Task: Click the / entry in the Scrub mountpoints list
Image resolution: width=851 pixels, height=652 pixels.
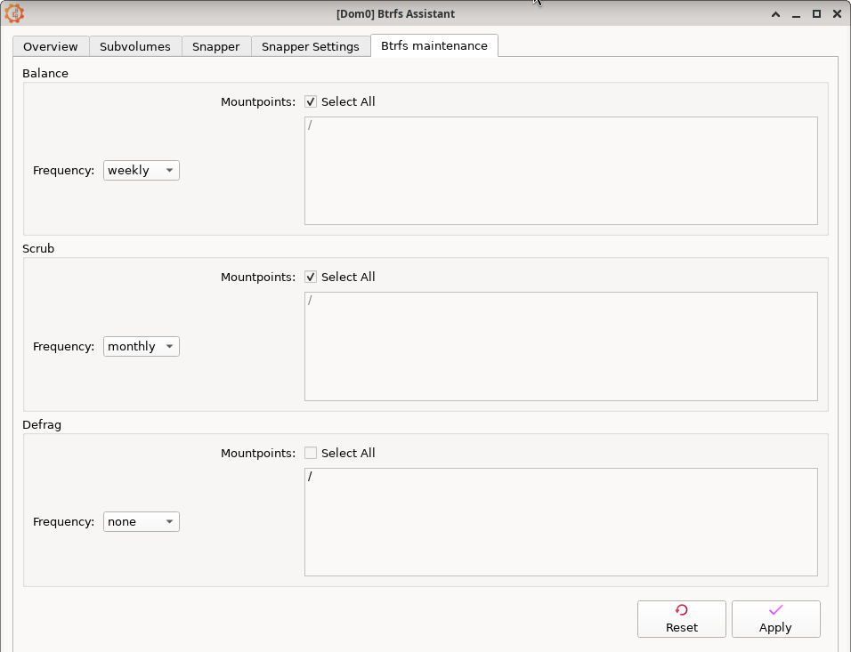Action: pyautogui.click(x=311, y=301)
